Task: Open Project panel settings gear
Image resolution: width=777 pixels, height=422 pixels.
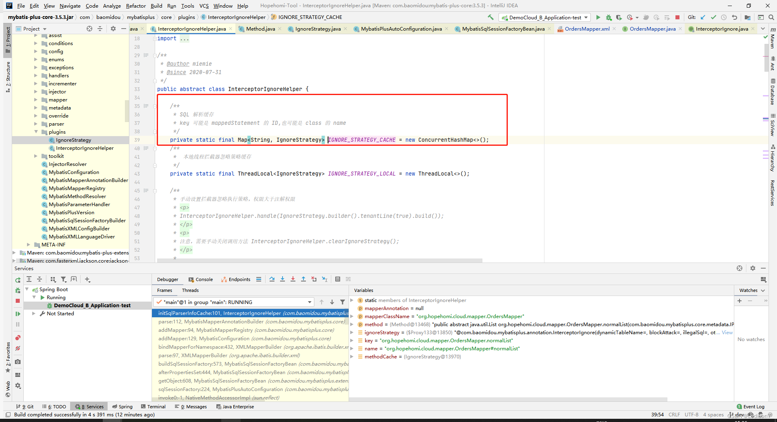Action: click(x=113, y=29)
